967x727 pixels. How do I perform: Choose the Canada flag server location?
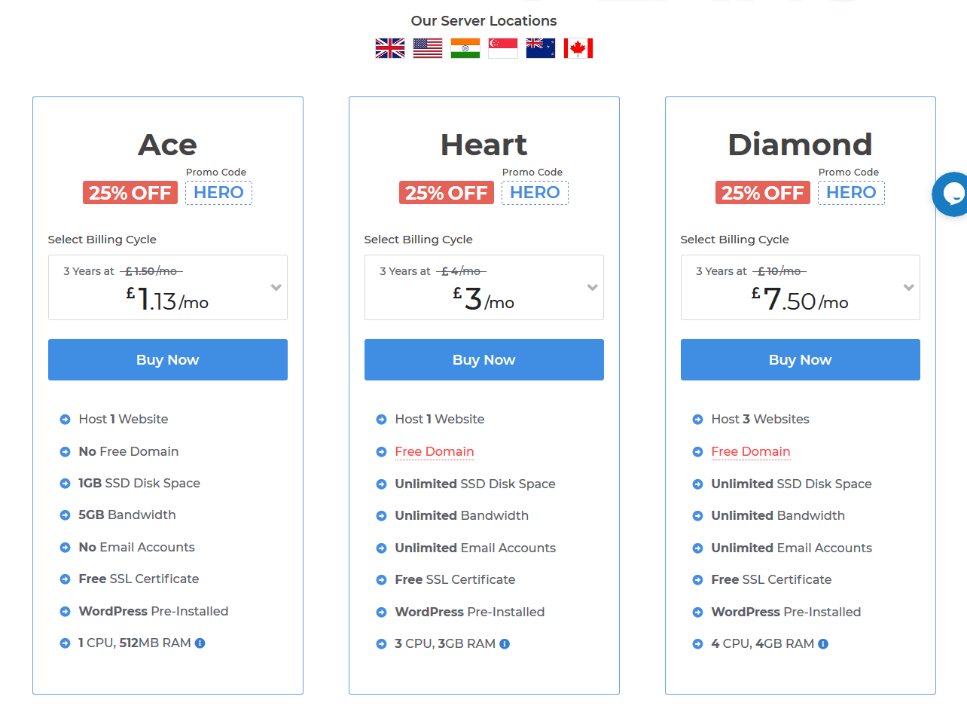[x=578, y=48]
